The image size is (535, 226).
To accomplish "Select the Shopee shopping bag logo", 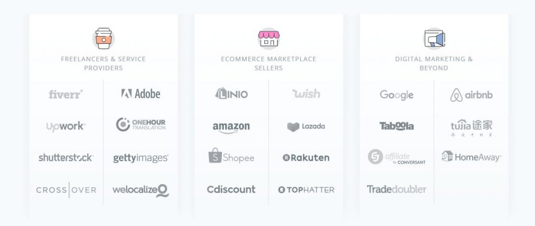I will [231, 156].
